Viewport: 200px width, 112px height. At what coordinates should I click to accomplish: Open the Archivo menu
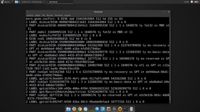(x=30, y=15)
